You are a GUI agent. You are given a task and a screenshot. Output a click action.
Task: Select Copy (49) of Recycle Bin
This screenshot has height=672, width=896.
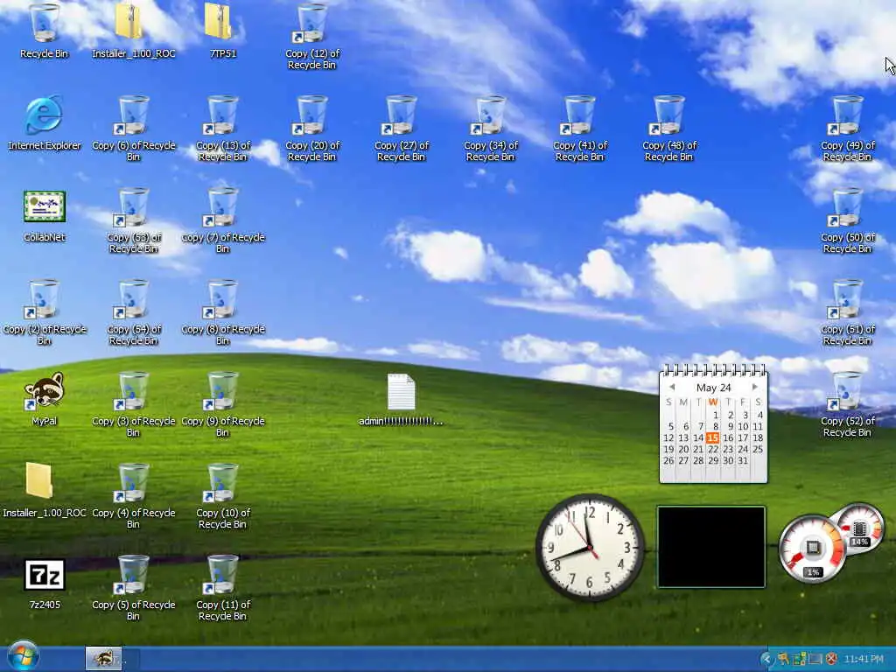847,129
